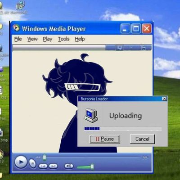Viewport: 180px width, 180px height.
Task: Click the "Uploading" status text
Action: pos(126,116)
